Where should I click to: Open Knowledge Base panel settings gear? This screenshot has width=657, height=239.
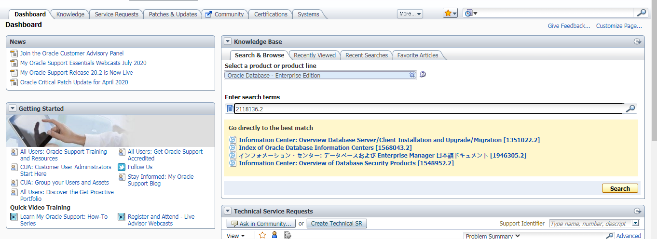click(637, 42)
